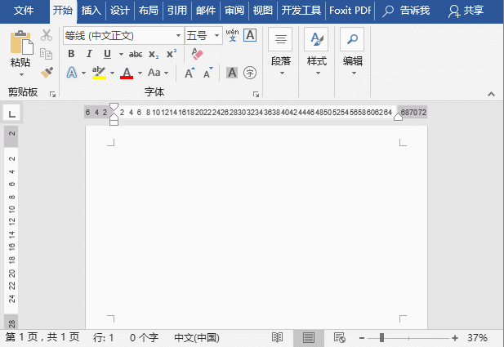Click the page count status text

[x=42, y=337]
